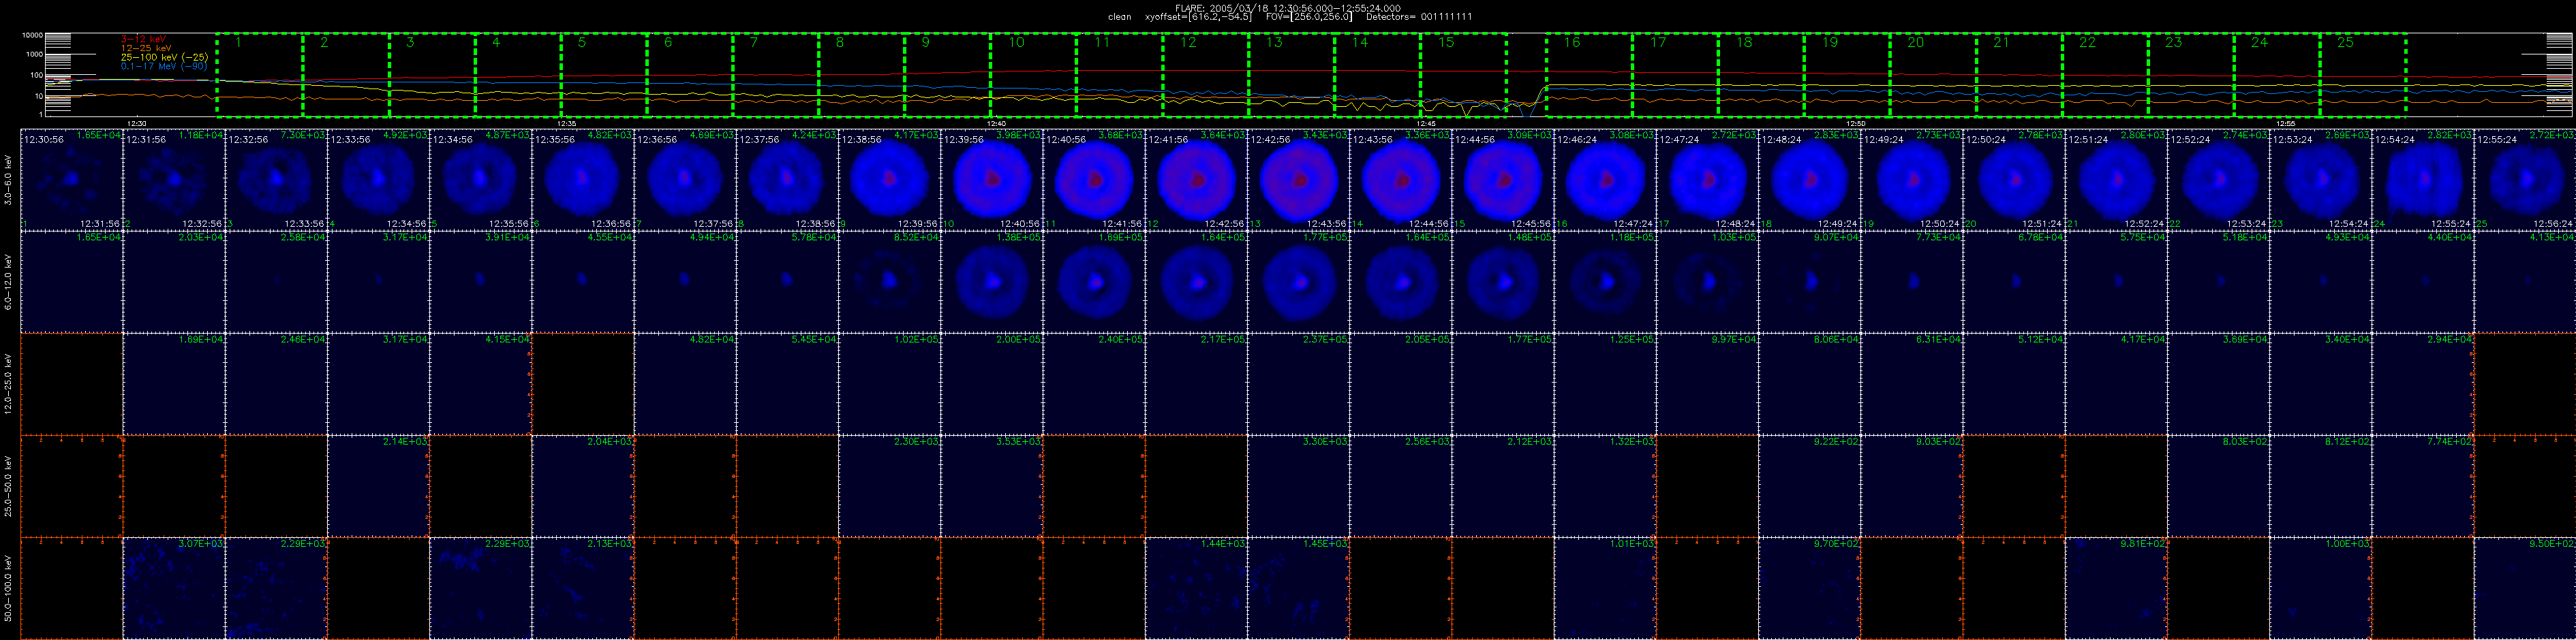Open 3.0-6.0 keV image numbered 13

click(x=1298, y=180)
